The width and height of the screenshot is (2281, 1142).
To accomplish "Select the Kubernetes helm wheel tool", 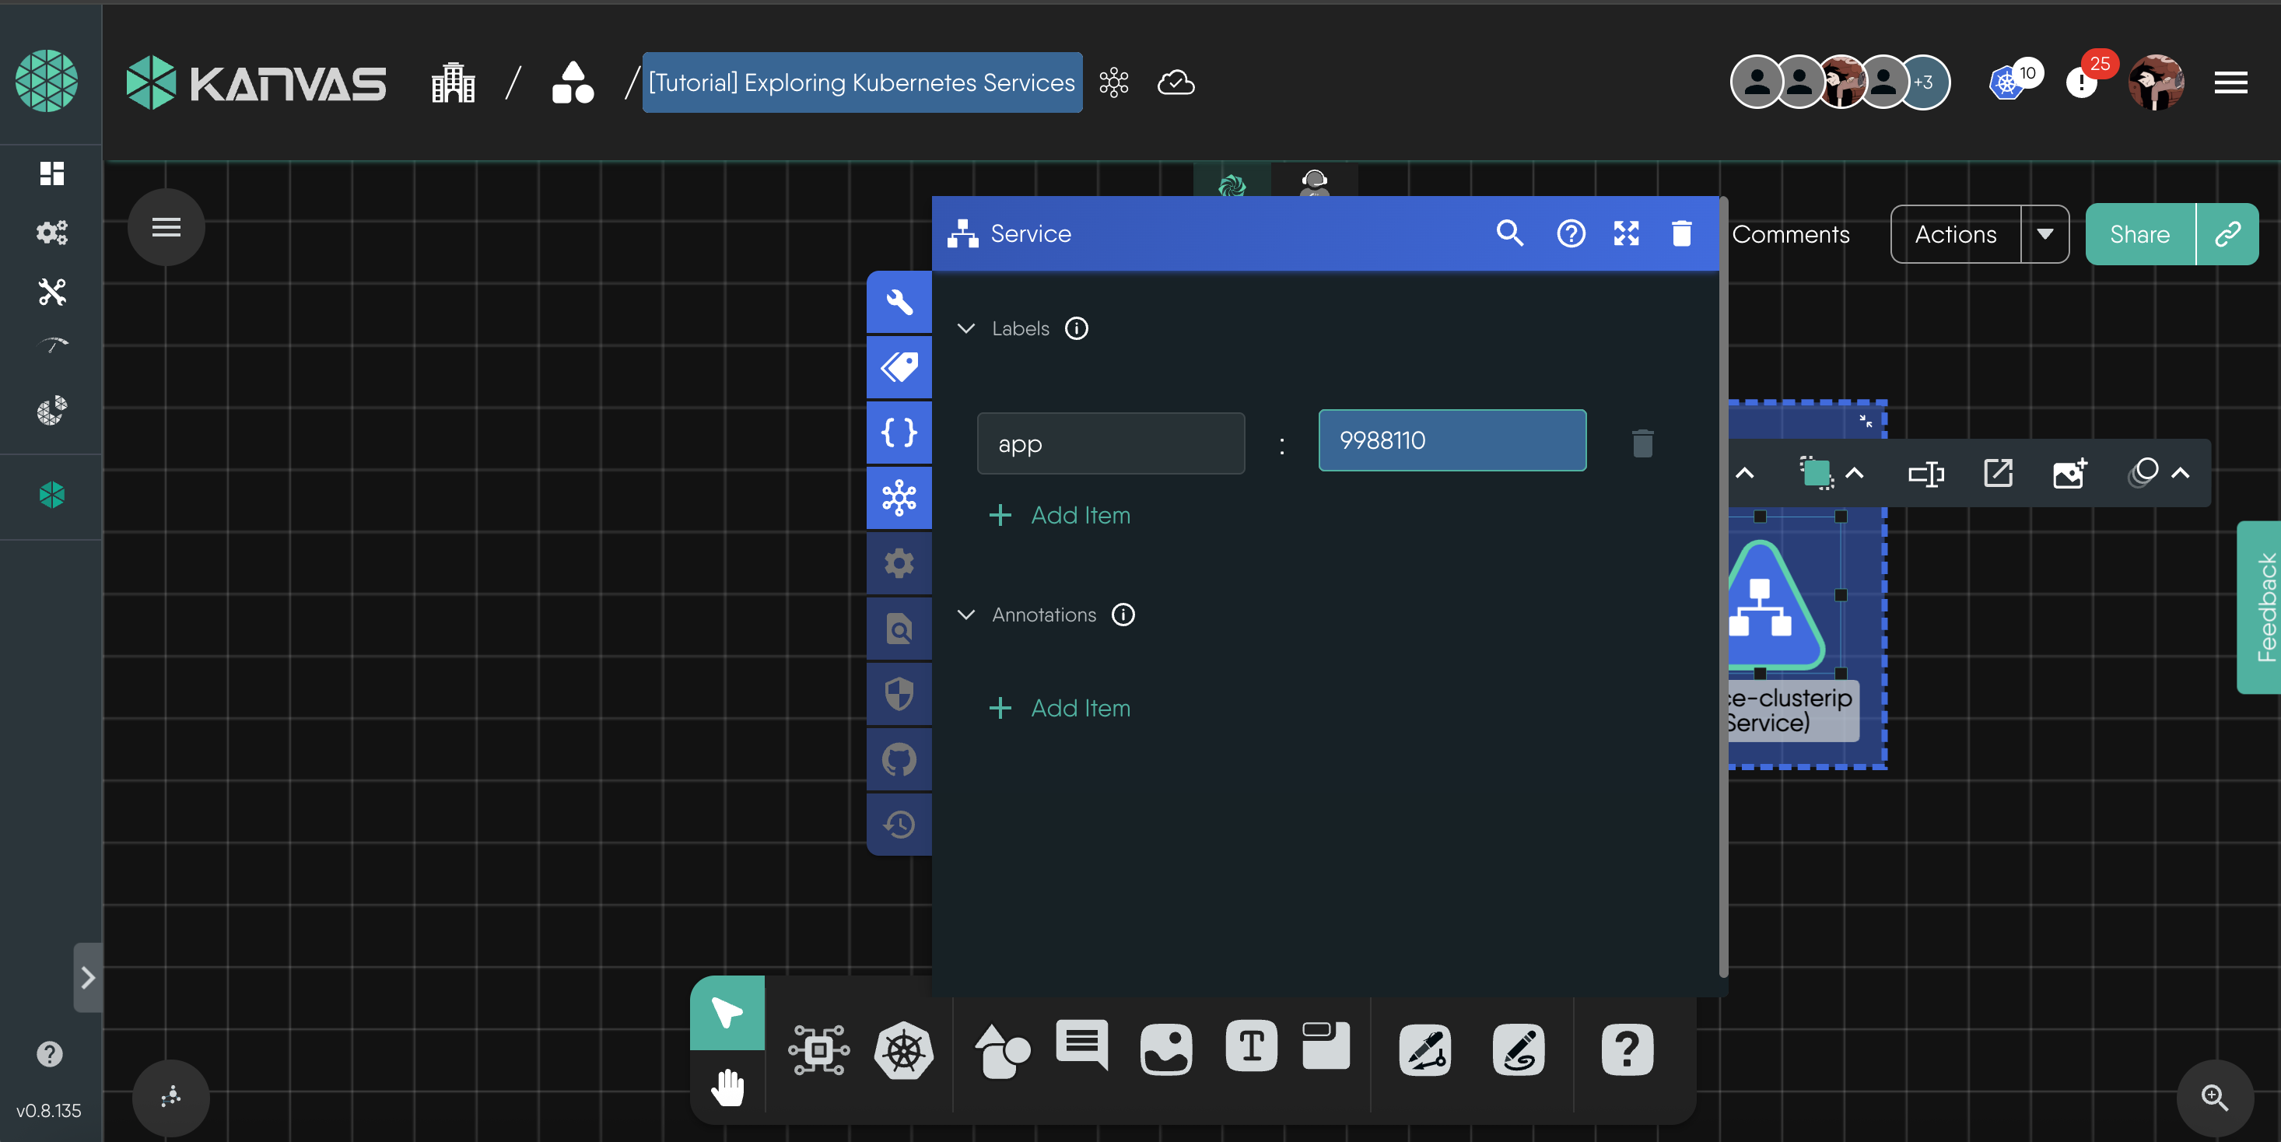I will [903, 1051].
